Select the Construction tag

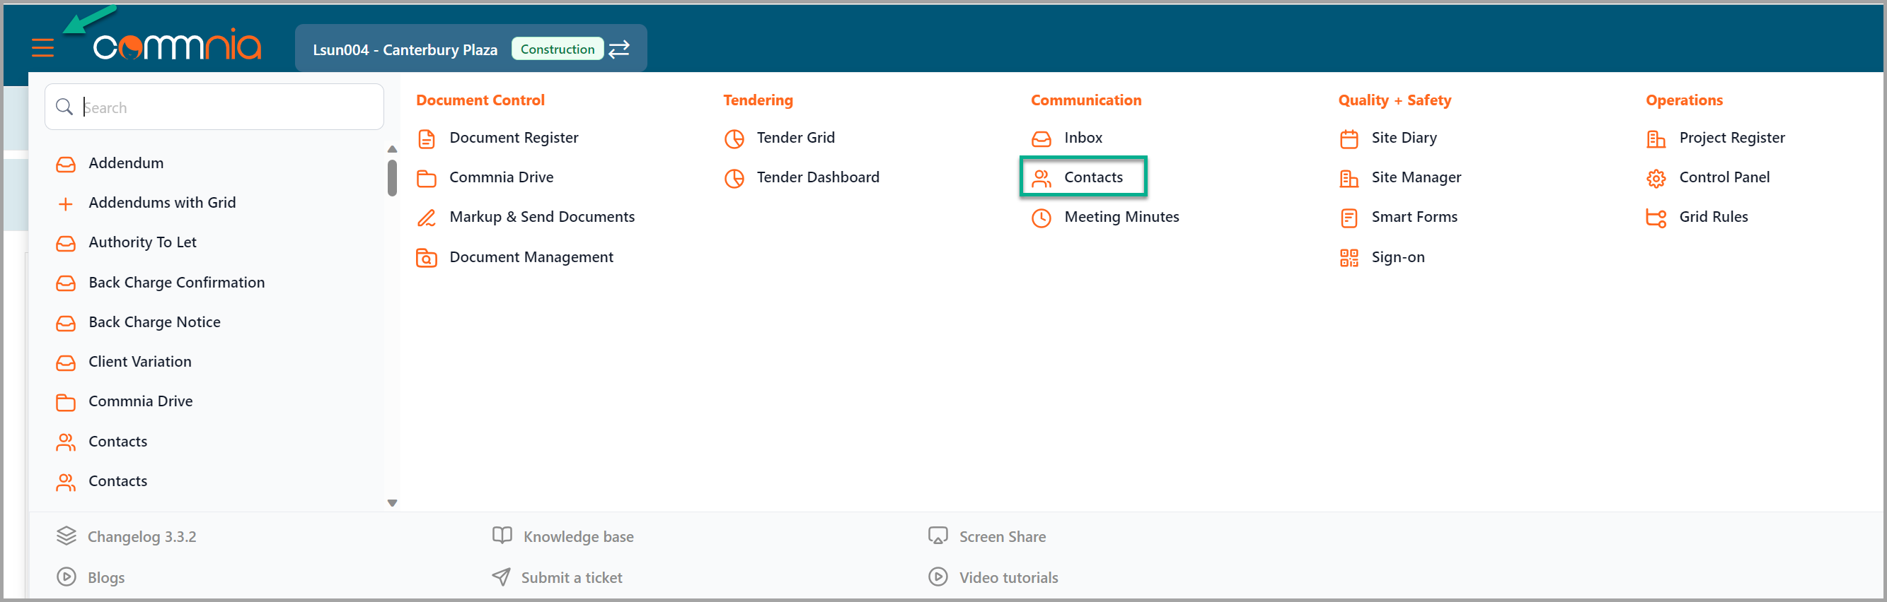click(x=558, y=49)
